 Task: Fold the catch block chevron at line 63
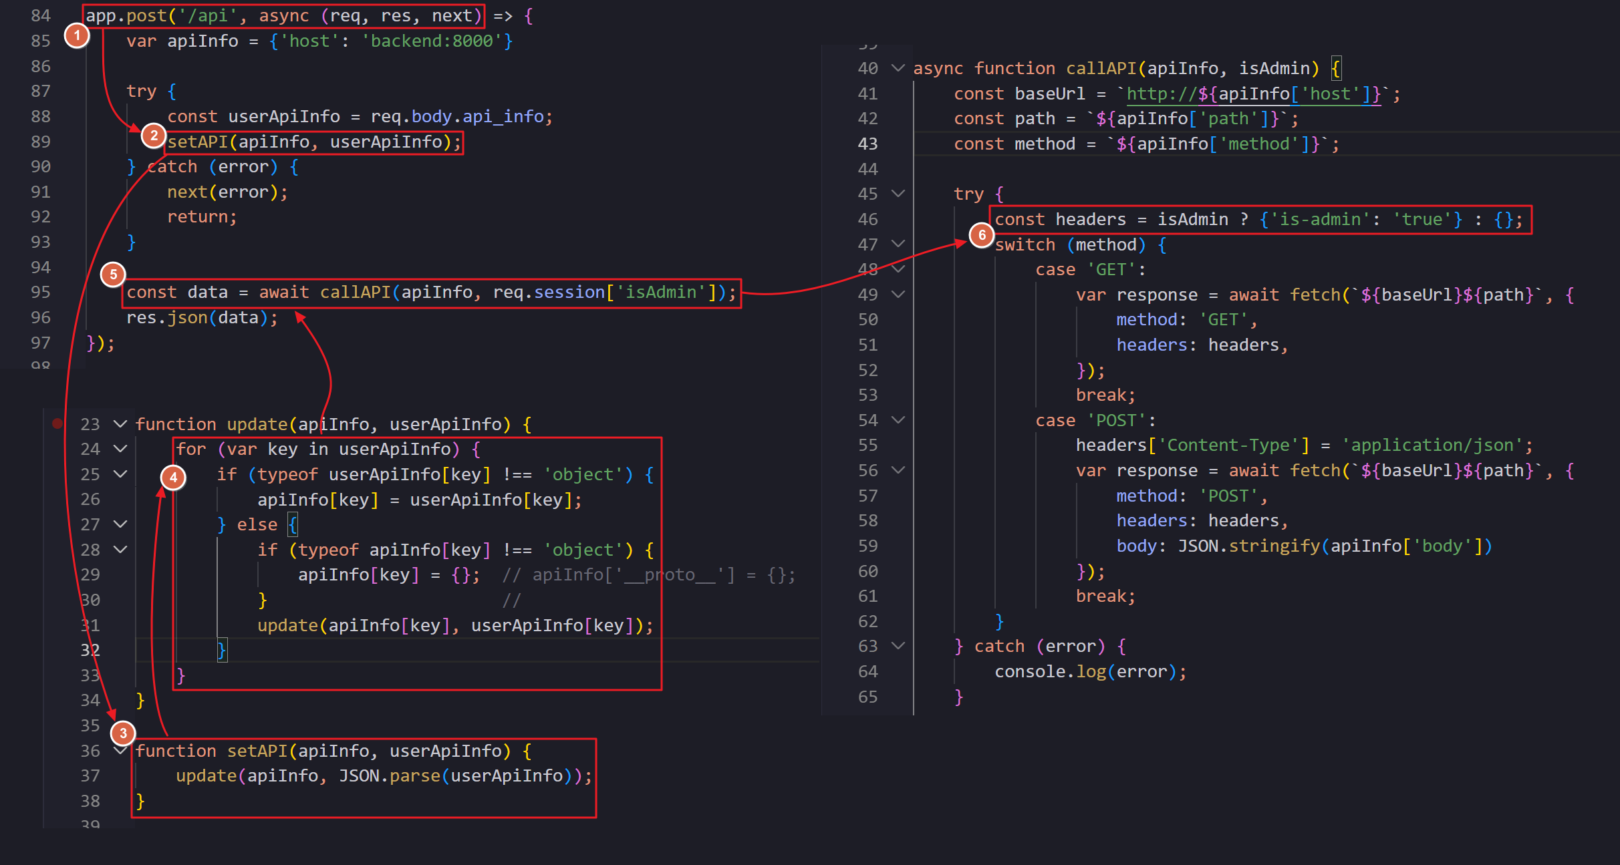[898, 646]
